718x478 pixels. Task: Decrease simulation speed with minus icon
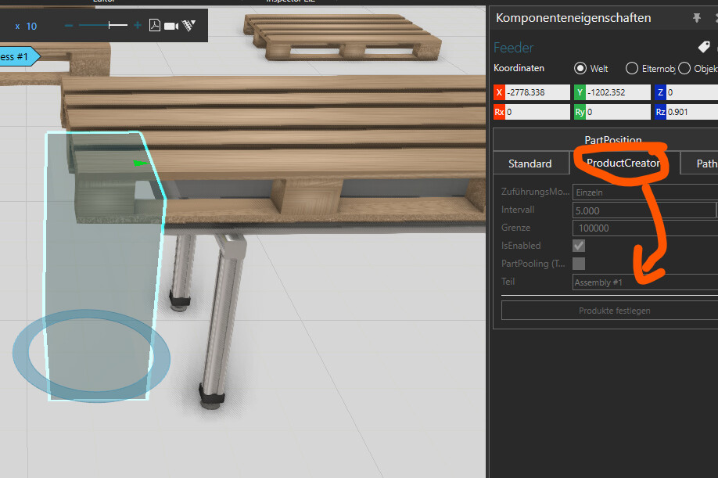(69, 25)
